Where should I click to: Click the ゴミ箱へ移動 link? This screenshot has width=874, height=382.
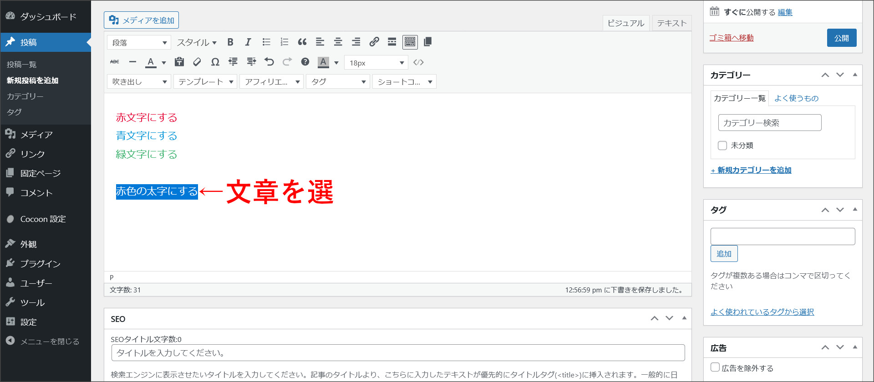(x=732, y=38)
